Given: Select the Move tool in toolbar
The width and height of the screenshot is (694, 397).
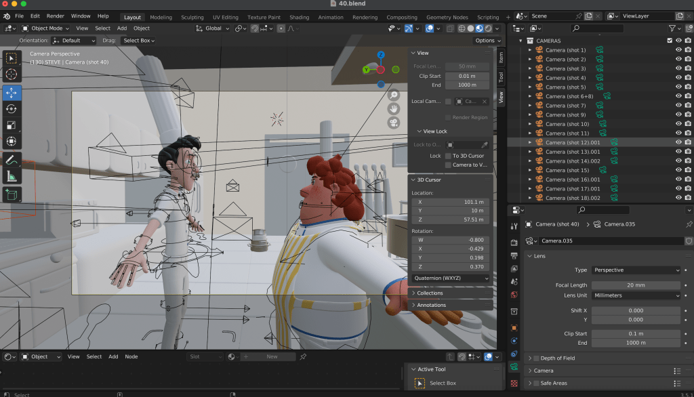Looking at the screenshot, I should tap(12, 92).
